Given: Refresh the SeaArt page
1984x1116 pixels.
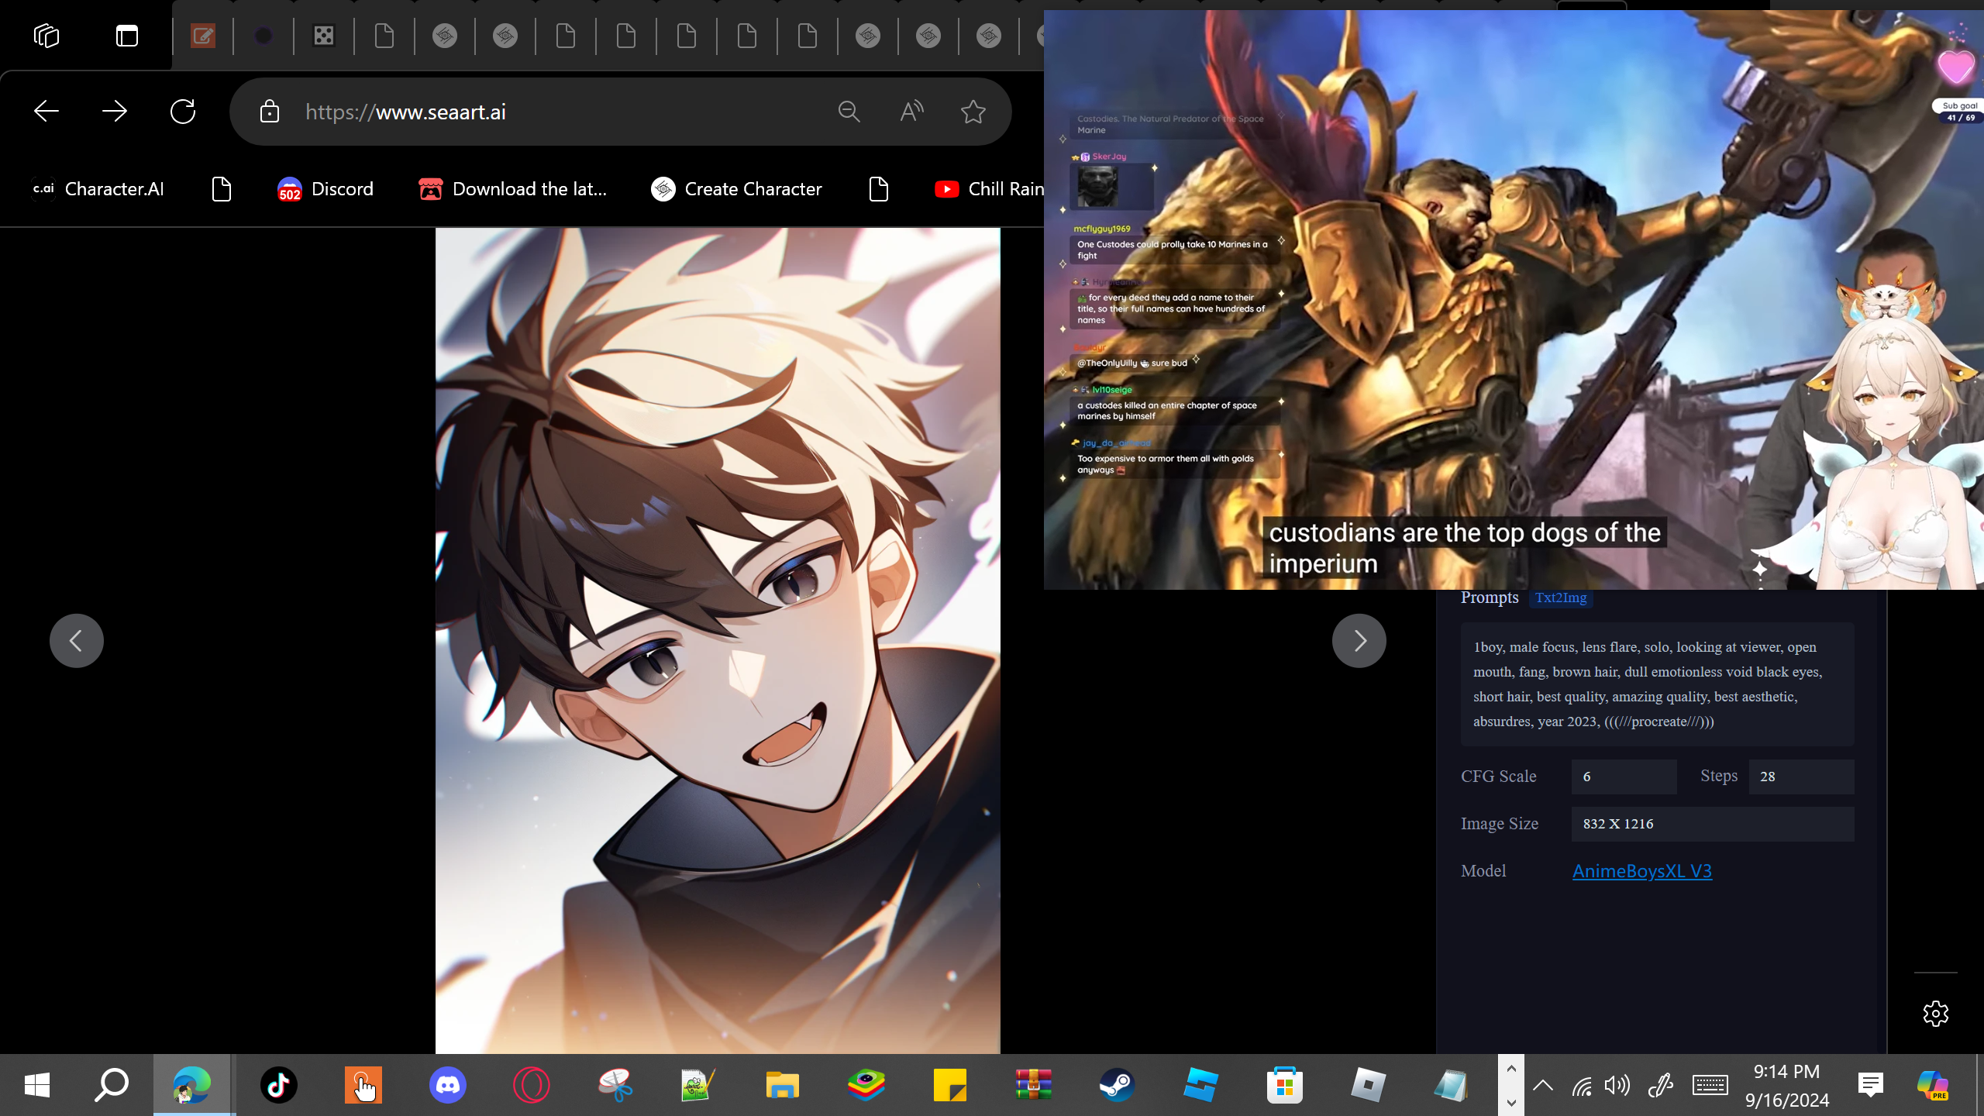Looking at the screenshot, I should (183, 112).
